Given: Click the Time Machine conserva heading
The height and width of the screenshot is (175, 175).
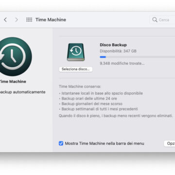Looking at the screenshot, I should (80, 87).
